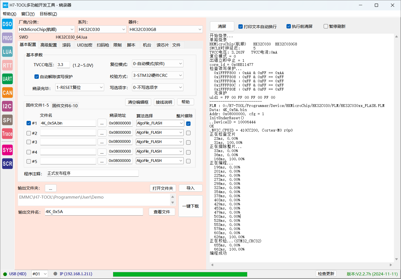Select the I2C sidebar icon
The height and width of the screenshot is (279, 401).
7,106
